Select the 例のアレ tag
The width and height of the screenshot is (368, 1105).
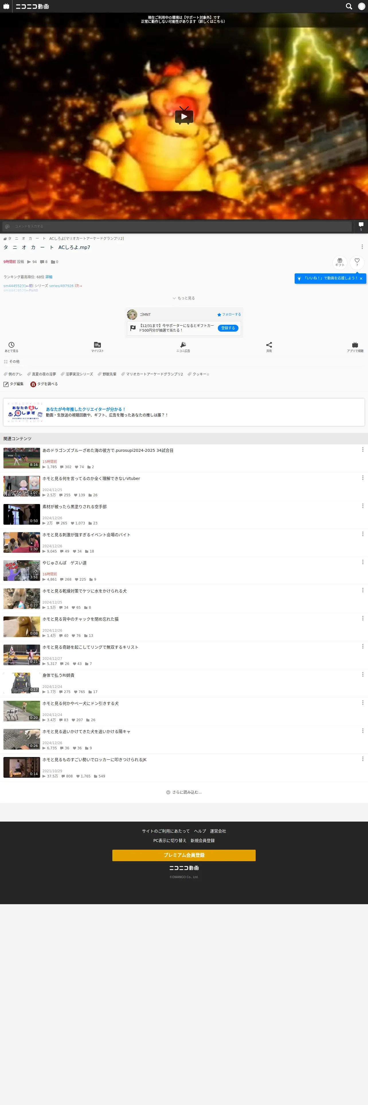point(13,374)
